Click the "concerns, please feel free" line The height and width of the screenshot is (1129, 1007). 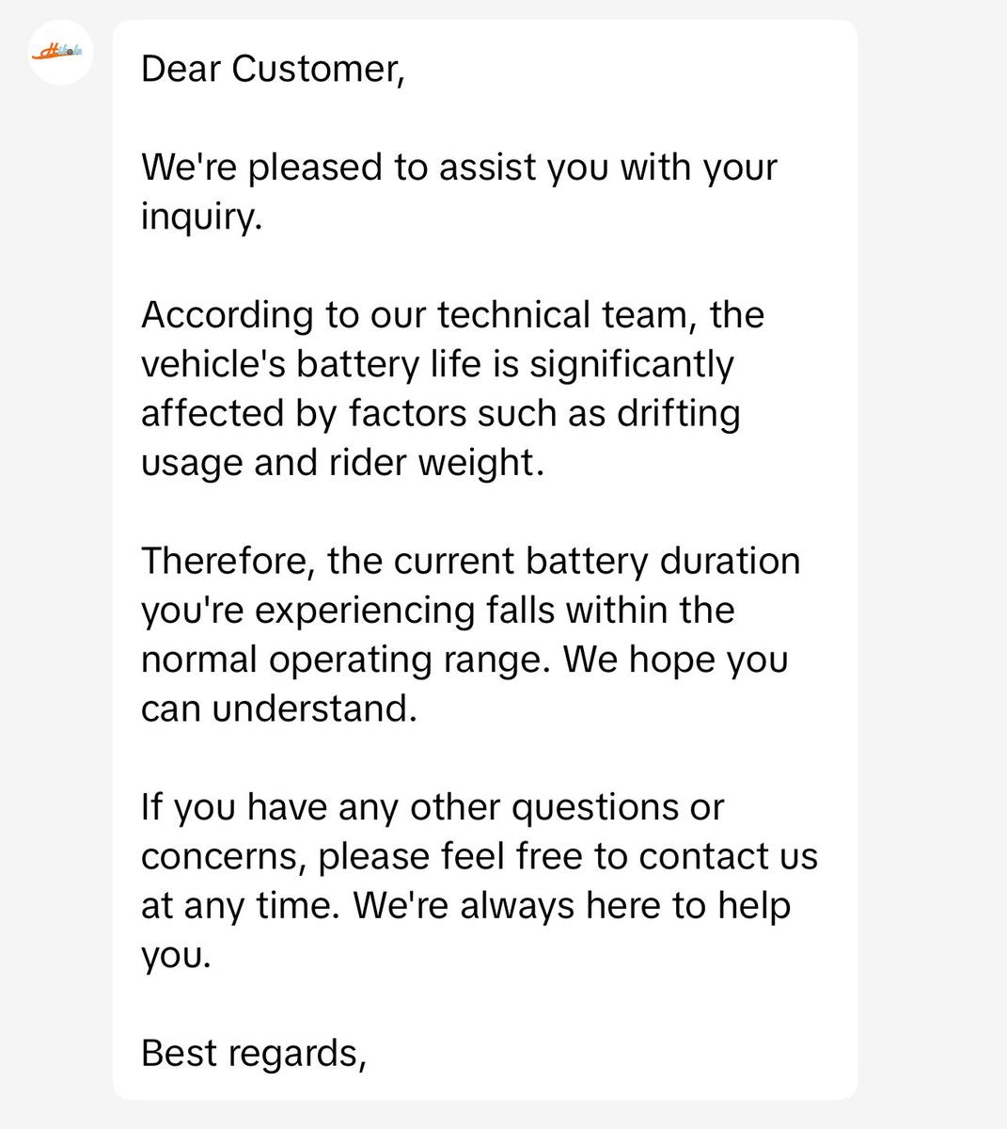tap(480, 856)
